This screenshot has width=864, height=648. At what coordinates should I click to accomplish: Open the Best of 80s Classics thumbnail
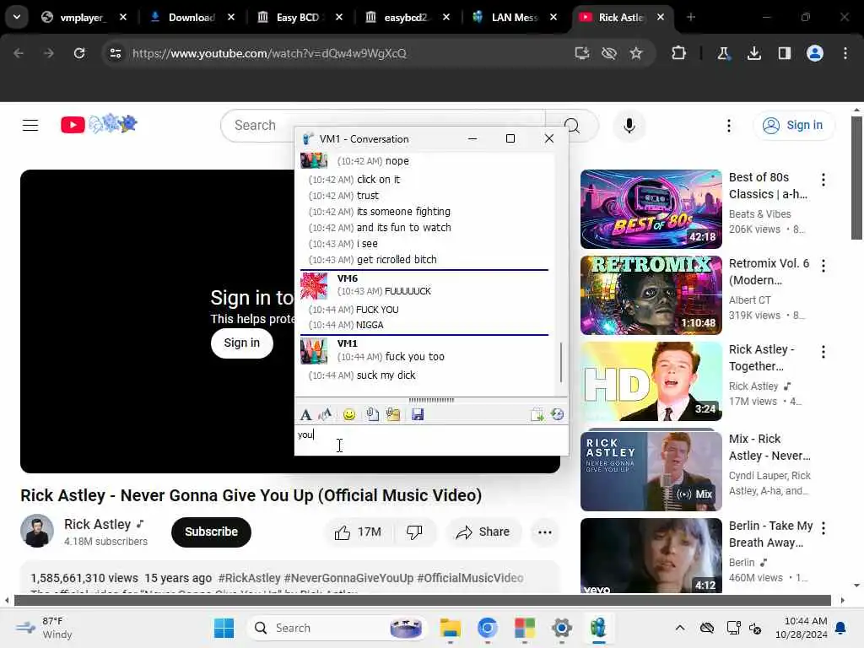[x=651, y=209]
